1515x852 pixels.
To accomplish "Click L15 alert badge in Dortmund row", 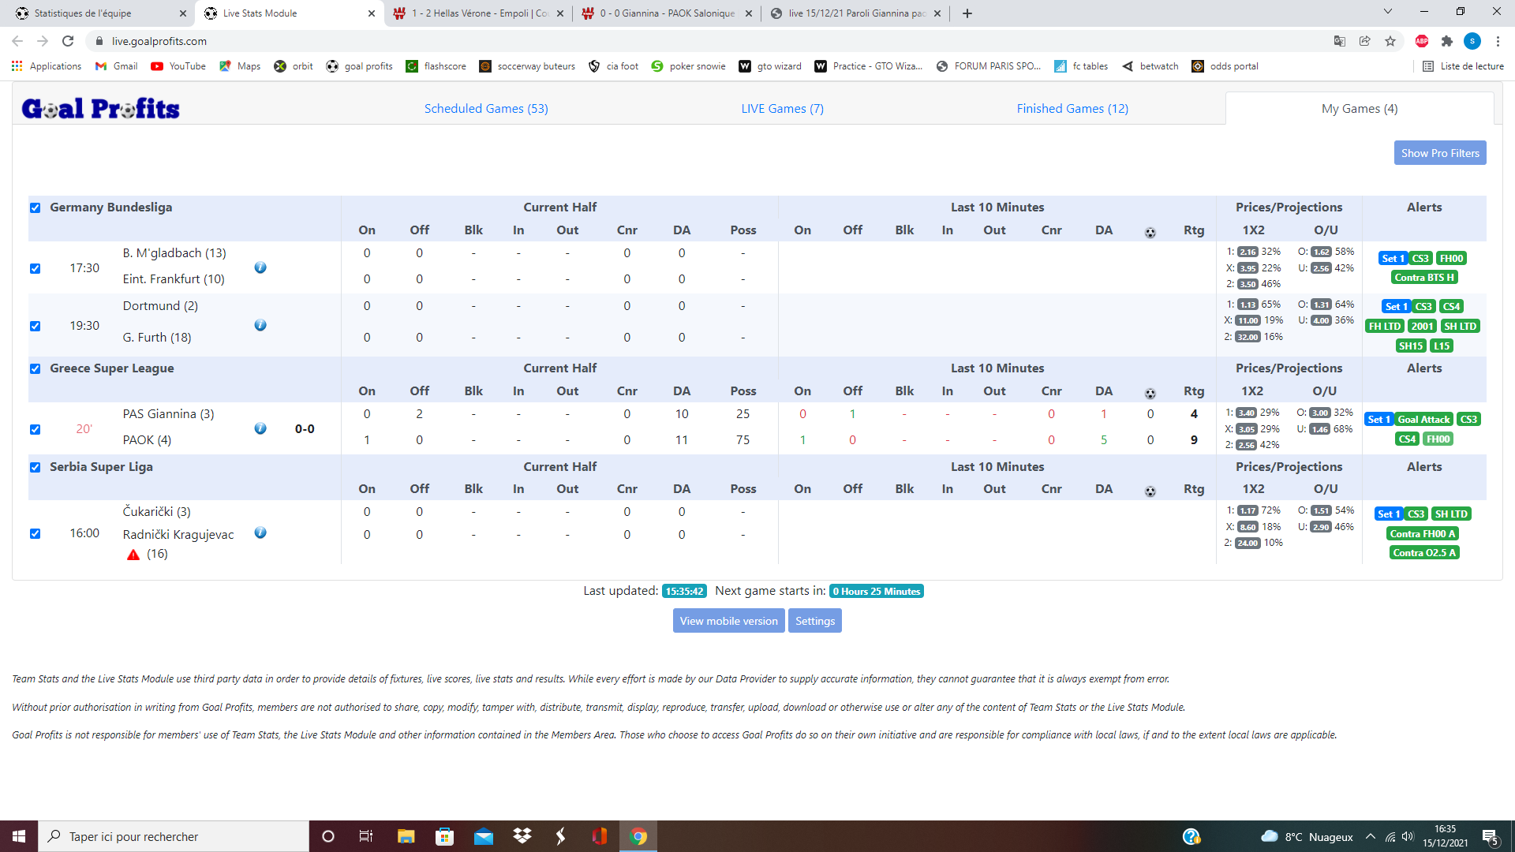I will tap(1442, 346).
